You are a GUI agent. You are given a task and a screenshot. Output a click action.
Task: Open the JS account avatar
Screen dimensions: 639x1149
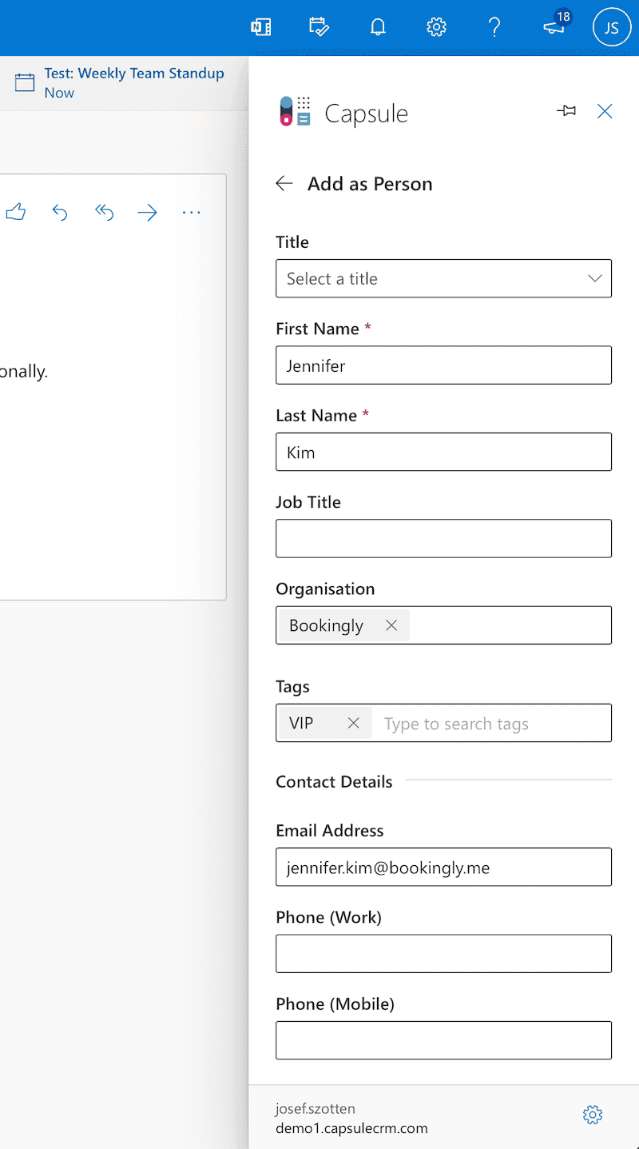tap(612, 28)
